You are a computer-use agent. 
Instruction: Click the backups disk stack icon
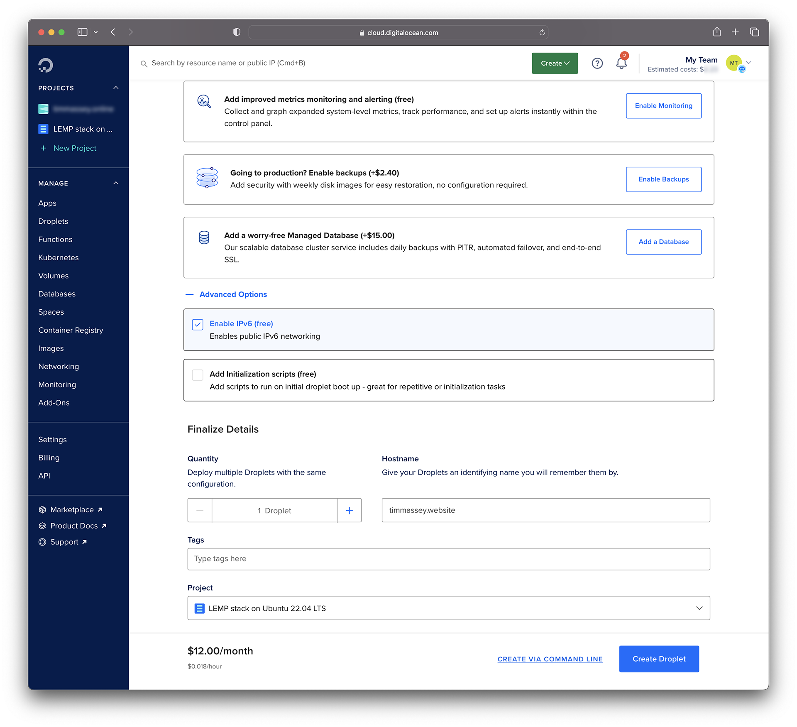(x=207, y=178)
